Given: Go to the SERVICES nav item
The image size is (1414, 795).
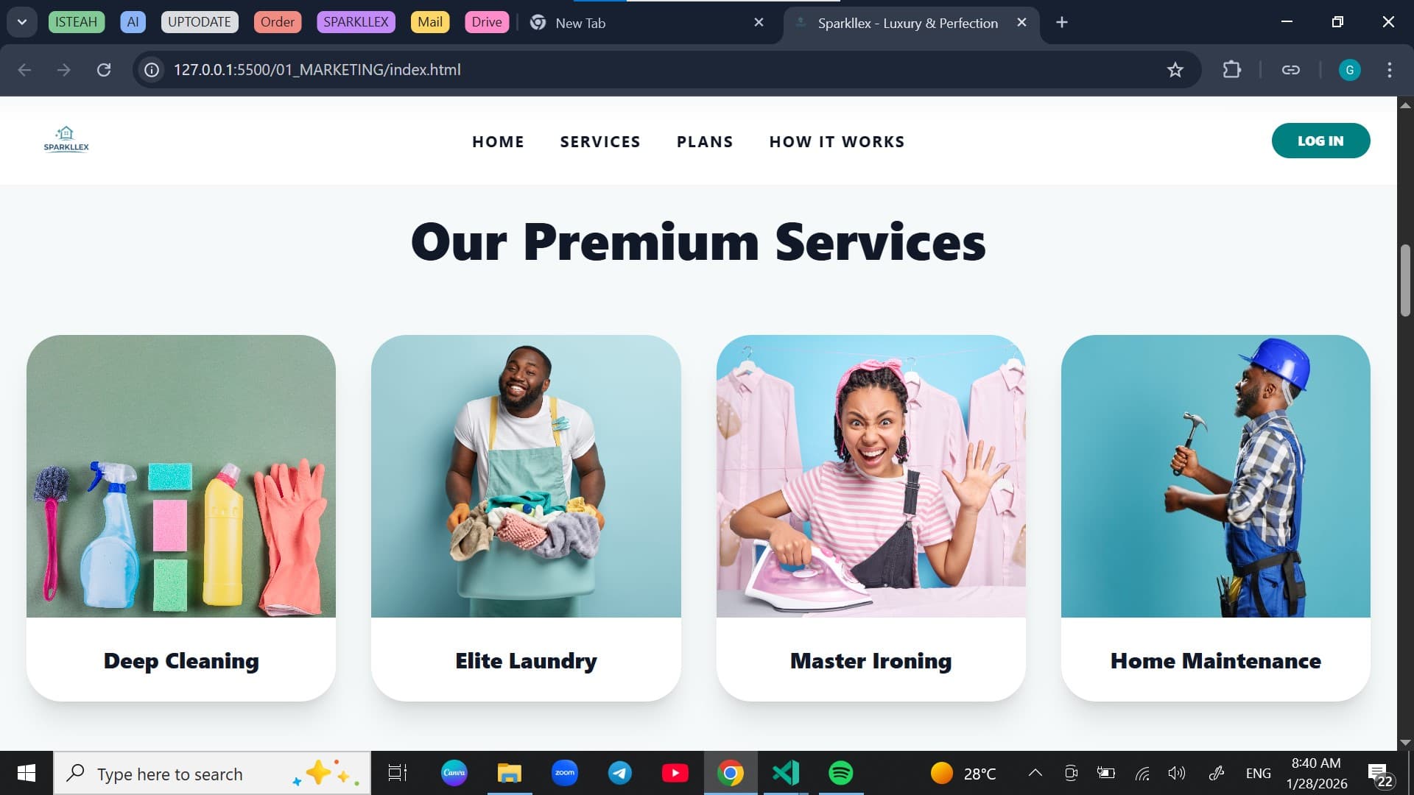Looking at the screenshot, I should (x=600, y=141).
